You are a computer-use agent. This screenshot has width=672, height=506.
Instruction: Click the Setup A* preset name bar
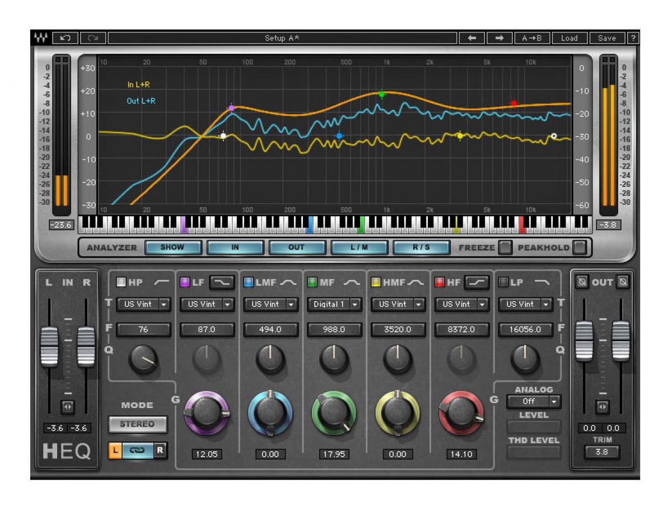(282, 38)
